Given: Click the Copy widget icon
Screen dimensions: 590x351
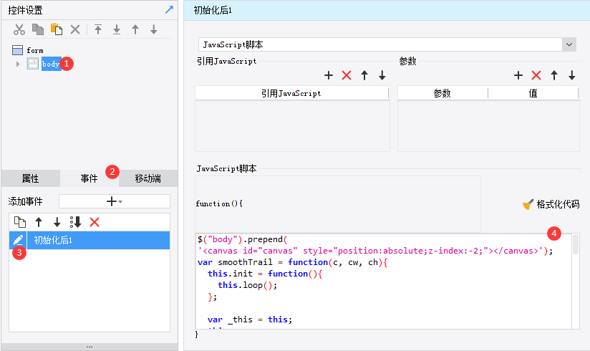Looking at the screenshot, I should tap(38, 29).
